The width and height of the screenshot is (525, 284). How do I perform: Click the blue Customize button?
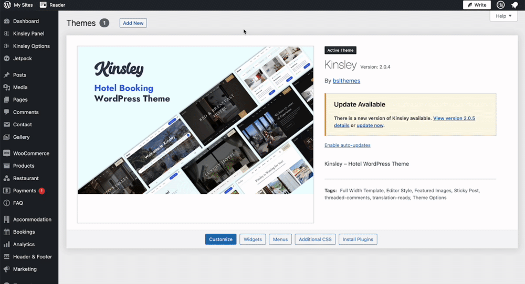pos(220,239)
